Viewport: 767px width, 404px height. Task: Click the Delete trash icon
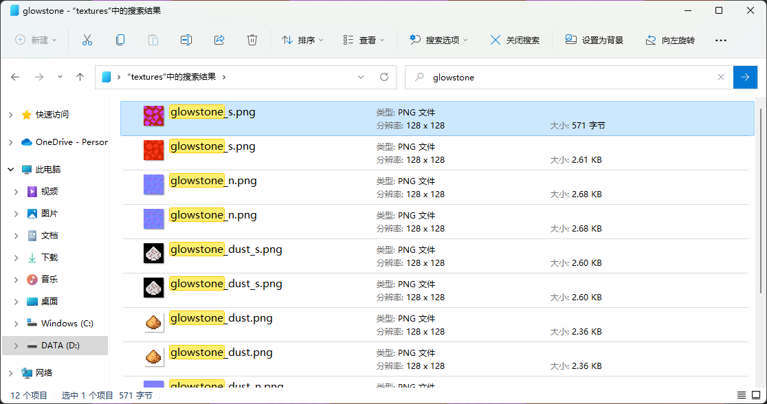[x=252, y=40]
